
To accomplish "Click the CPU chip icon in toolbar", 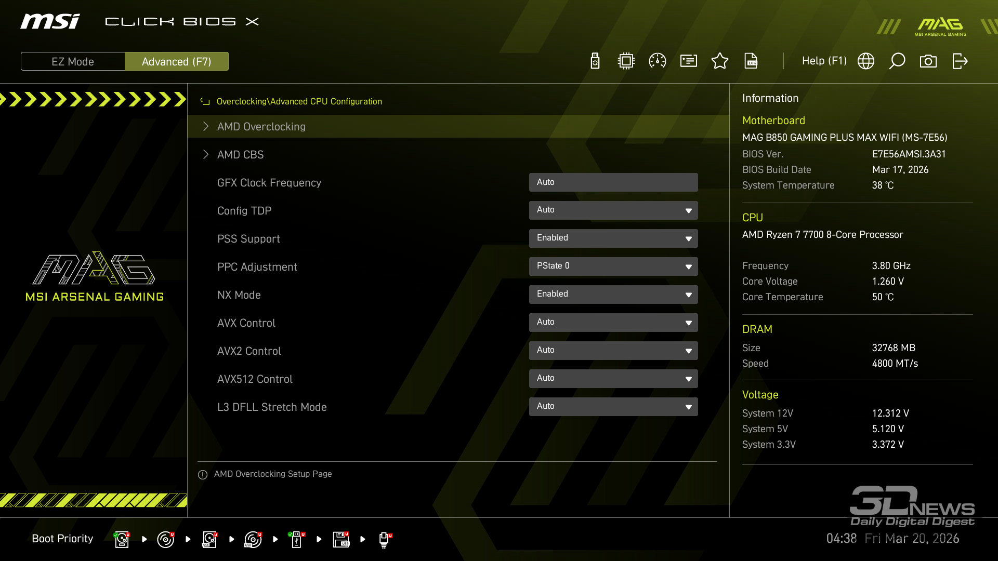I will coord(626,61).
